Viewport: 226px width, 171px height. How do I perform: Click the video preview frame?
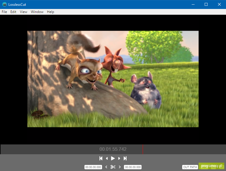pos(113,79)
